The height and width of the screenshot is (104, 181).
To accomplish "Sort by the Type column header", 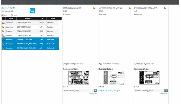I will click(11, 19).
